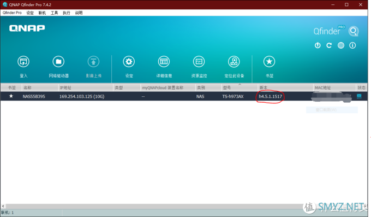Maximize the Qfinder Pro window
The height and width of the screenshot is (217, 371).
[346, 4]
